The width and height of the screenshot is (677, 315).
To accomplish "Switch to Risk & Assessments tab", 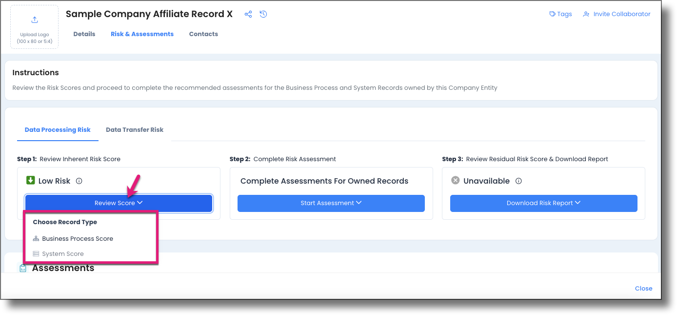I will pyautogui.click(x=142, y=34).
